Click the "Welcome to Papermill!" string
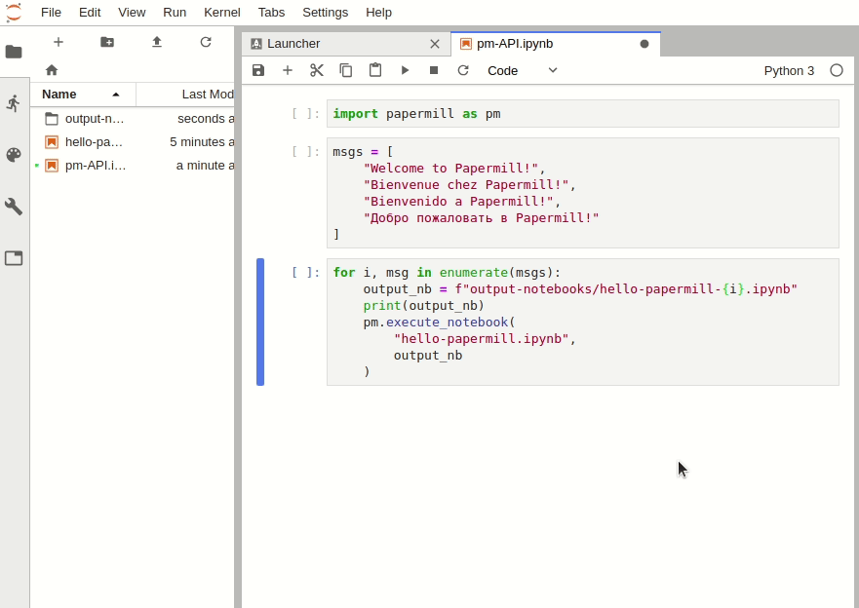The width and height of the screenshot is (859, 608). [x=450, y=168]
